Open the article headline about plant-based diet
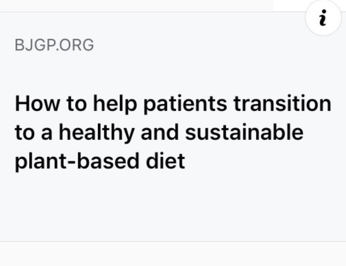Viewport: 346px width, 266px height. (173, 132)
